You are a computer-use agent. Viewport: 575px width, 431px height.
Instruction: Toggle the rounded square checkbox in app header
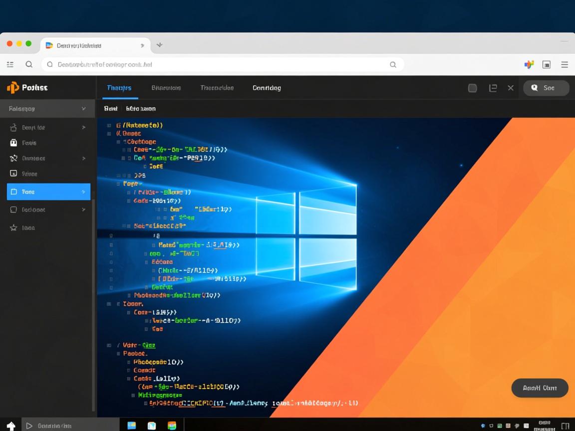click(x=472, y=88)
